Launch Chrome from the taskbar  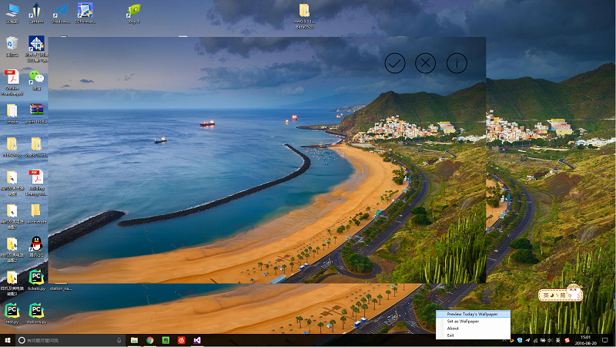click(150, 340)
